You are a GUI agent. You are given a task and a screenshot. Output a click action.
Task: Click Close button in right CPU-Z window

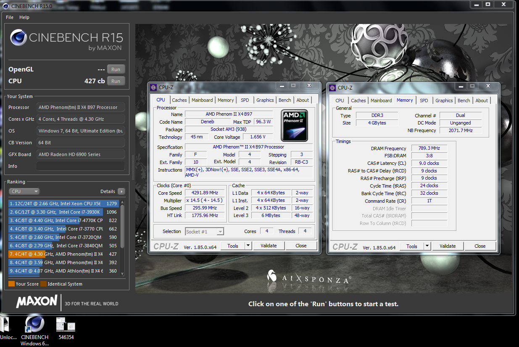click(x=480, y=246)
